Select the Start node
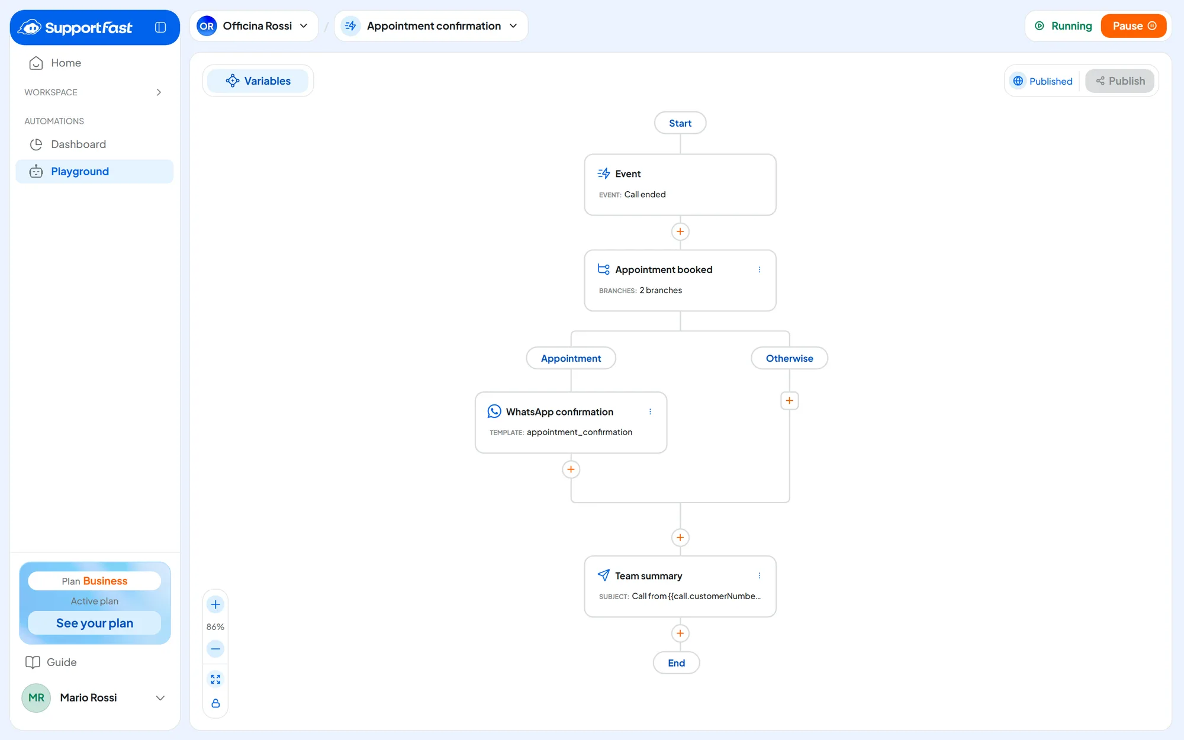 point(680,123)
